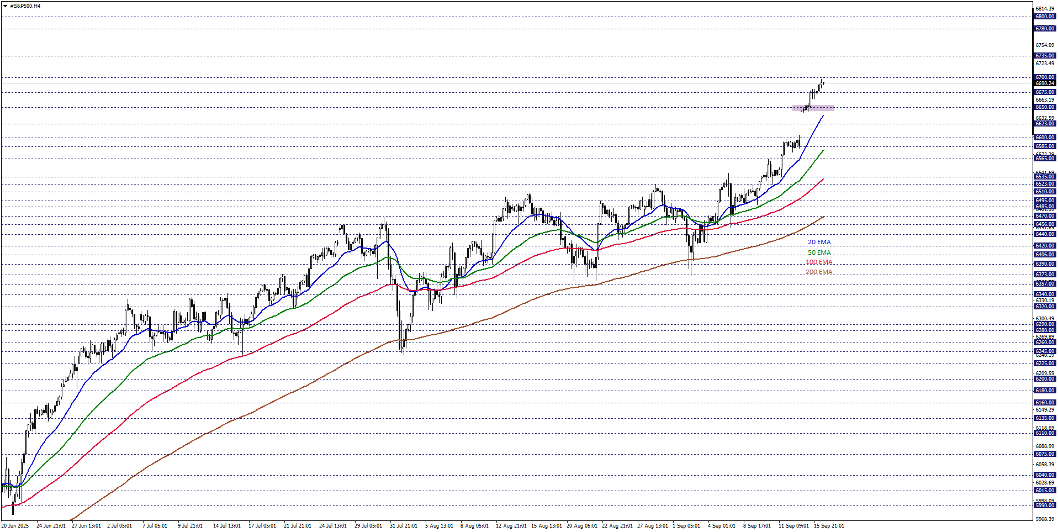Click the 15 Sep 21:01 time label
The image size is (1058, 532).
tap(829, 526)
